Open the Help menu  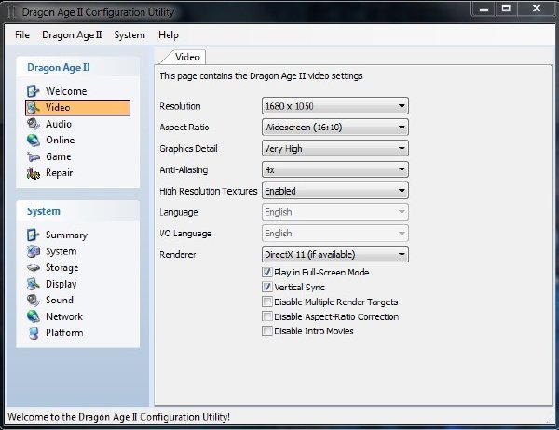click(169, 35)
